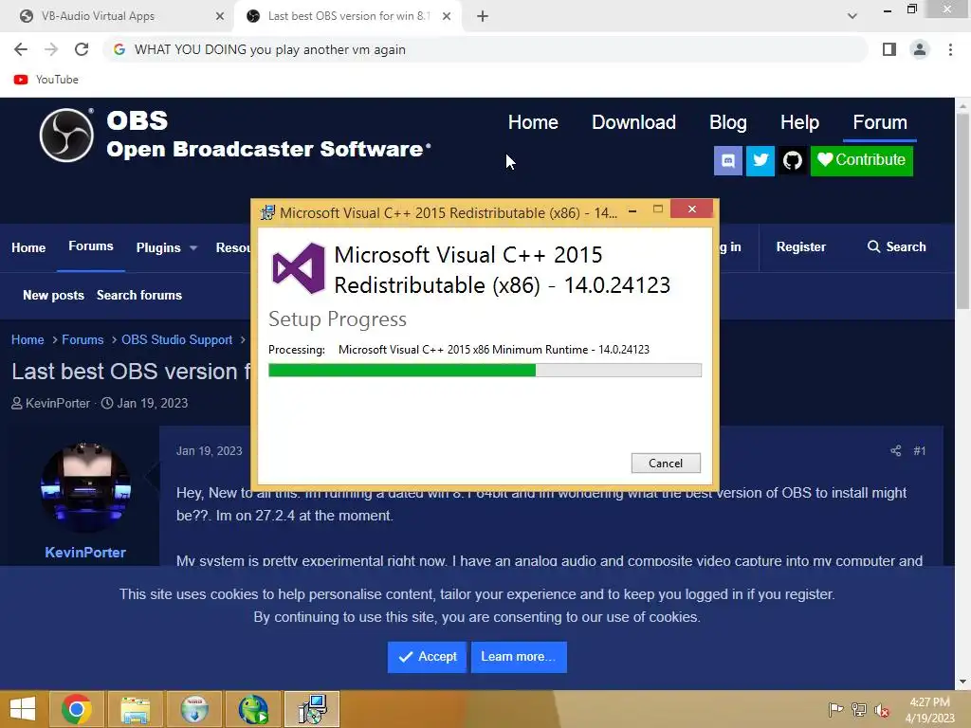Open the OBS Twitter icon link
This screenshot has width=971, height=728.
(x=760, y=161)
